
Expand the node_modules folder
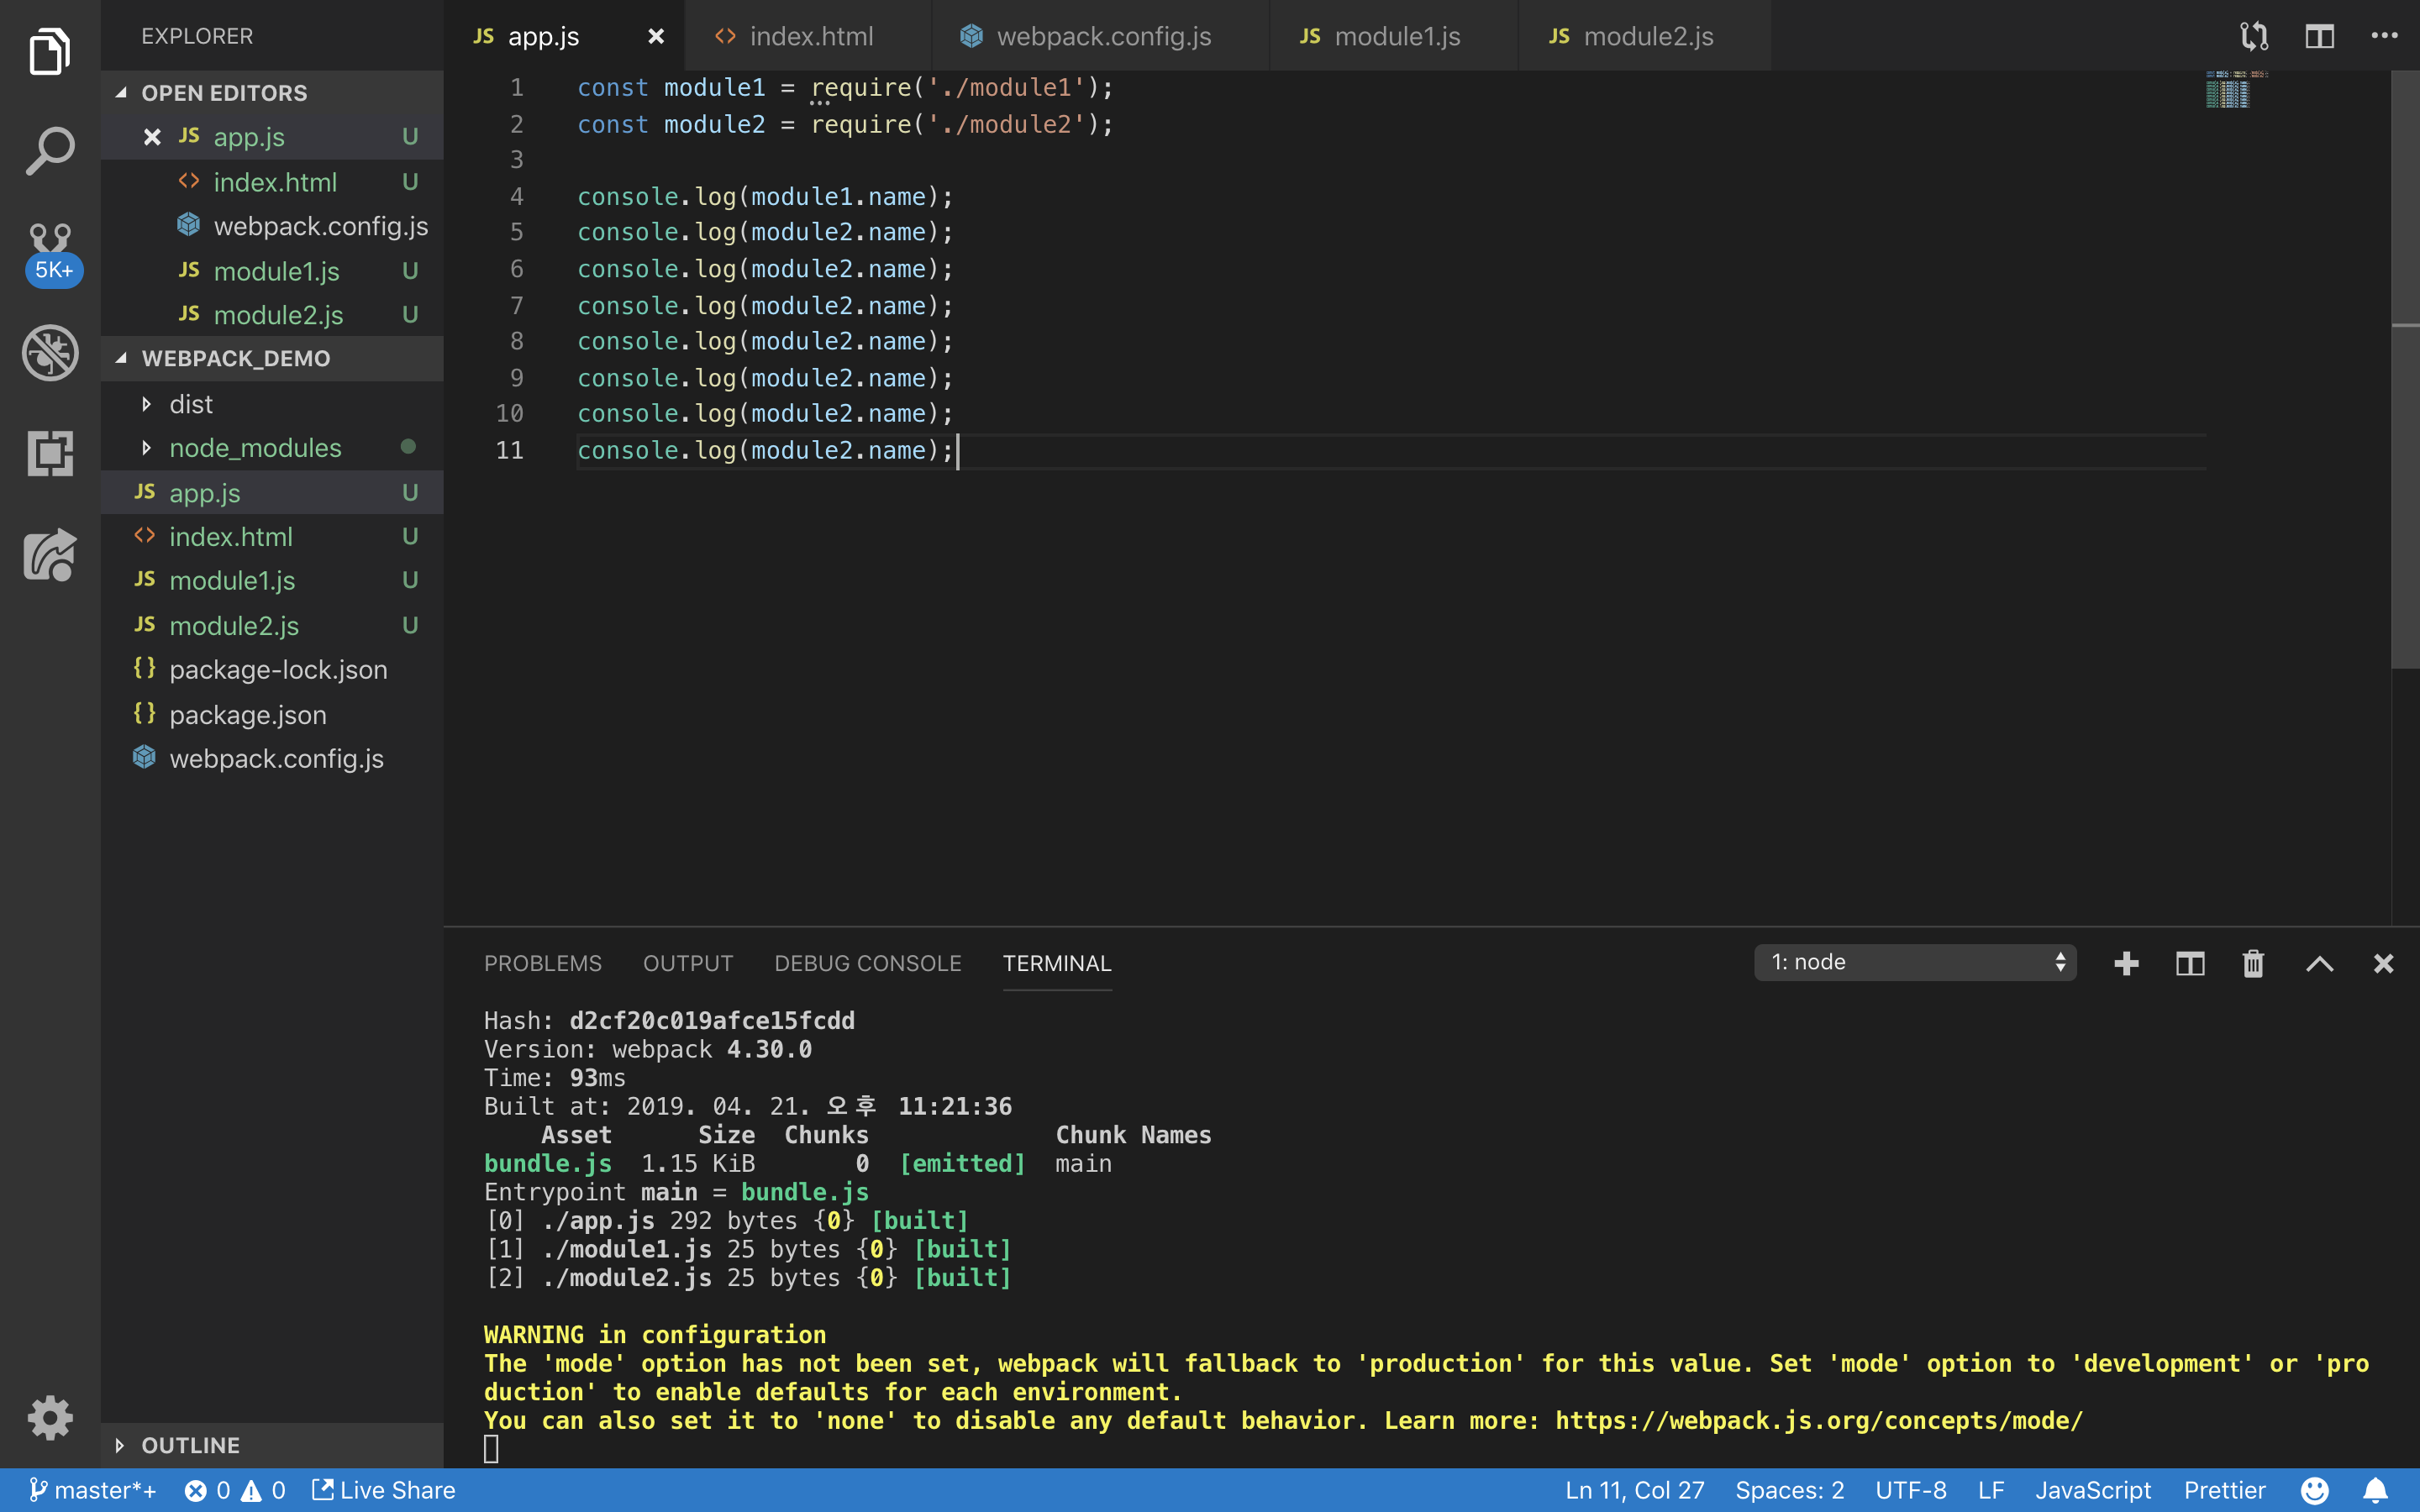pyautogui.click(x=255, y=448)
